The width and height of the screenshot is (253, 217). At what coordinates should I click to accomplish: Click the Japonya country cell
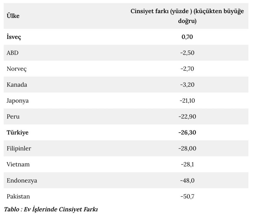(18, 101)
